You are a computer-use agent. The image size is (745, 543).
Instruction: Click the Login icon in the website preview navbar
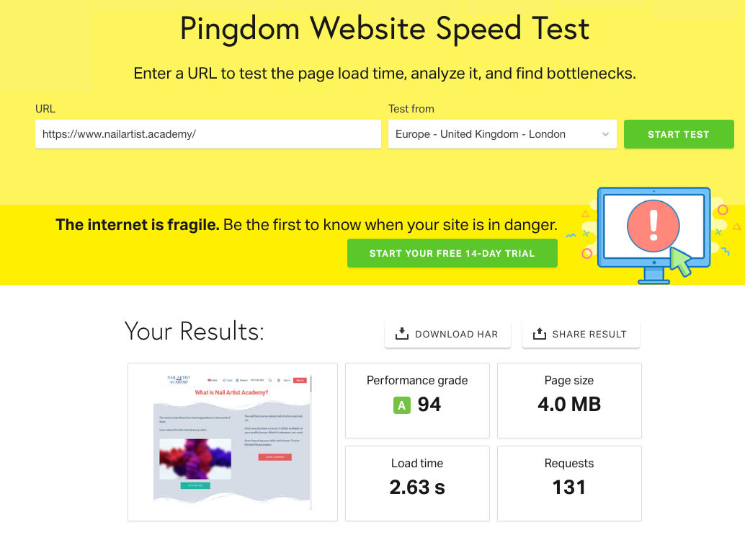point(223,381)
